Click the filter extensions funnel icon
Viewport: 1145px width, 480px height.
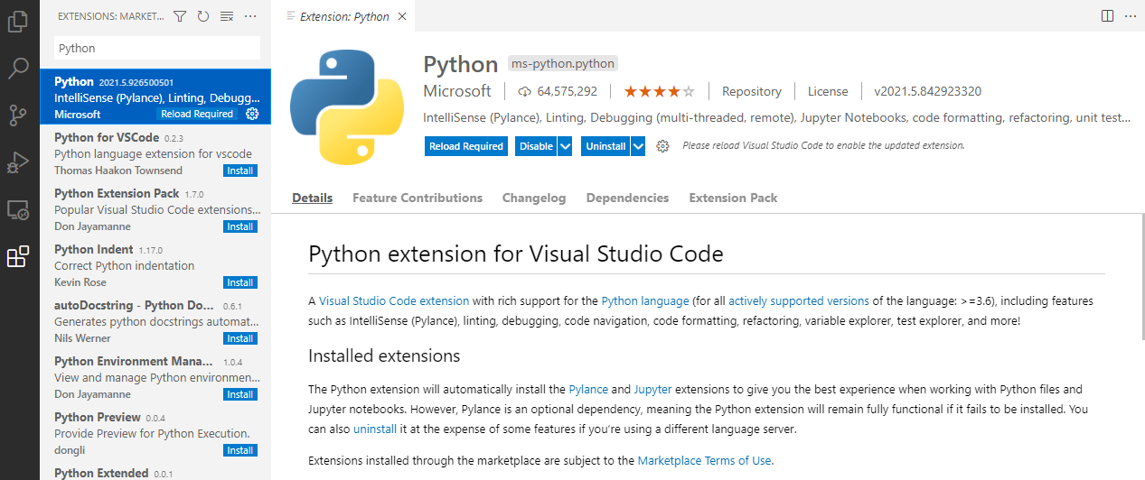[180, 16]
